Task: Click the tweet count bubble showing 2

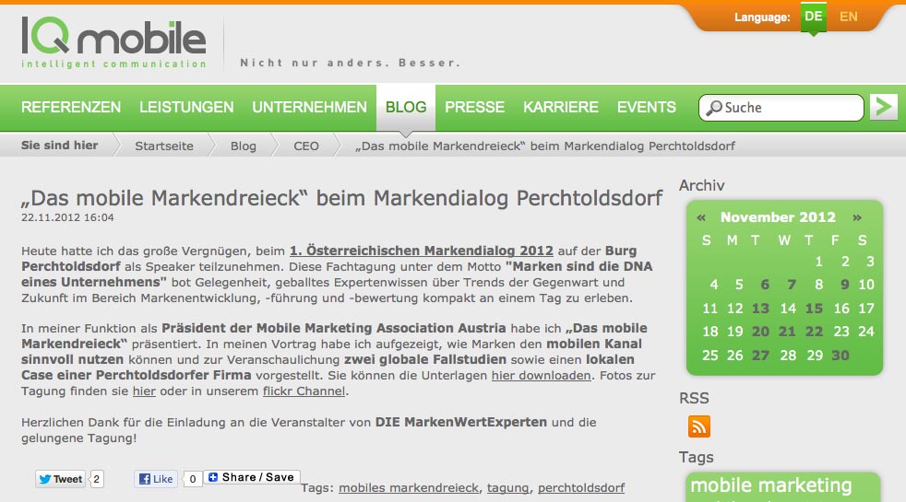Action: 97,479
